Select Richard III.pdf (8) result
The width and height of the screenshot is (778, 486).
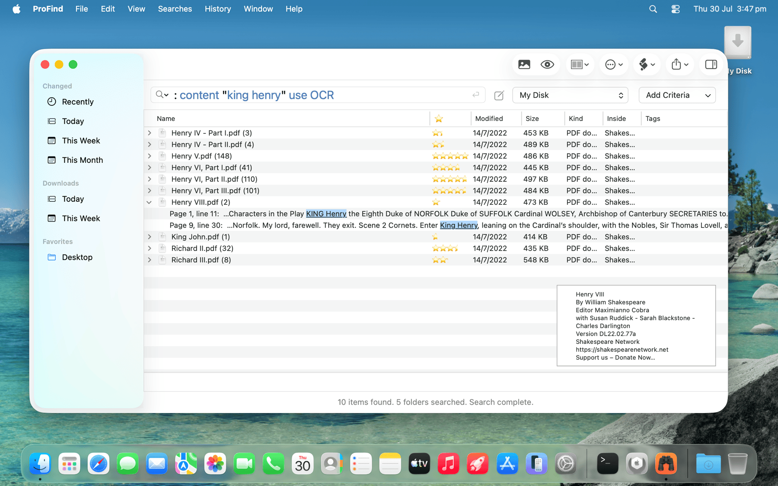pos(201,260)
